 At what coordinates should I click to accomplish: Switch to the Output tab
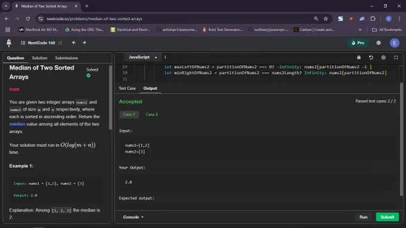pos(150,88)
